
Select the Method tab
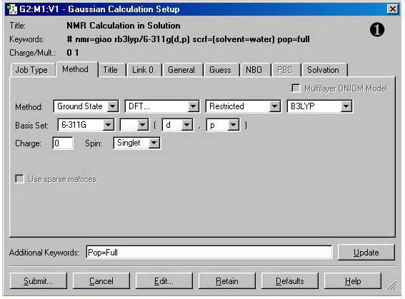pyautogui.click(x=76, y=69)
